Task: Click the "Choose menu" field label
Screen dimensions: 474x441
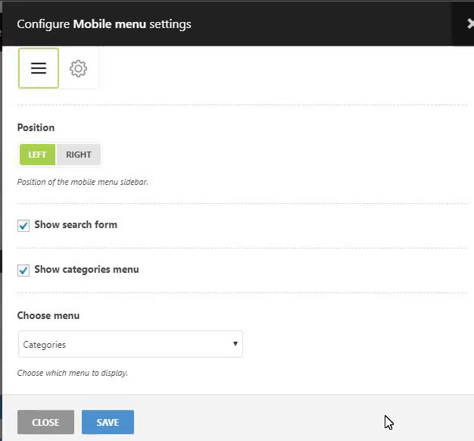Action: tap(48, 315)
